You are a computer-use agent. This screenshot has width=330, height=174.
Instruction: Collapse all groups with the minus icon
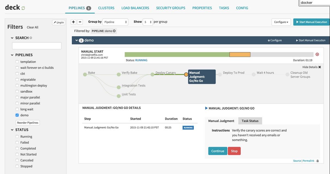80,22
